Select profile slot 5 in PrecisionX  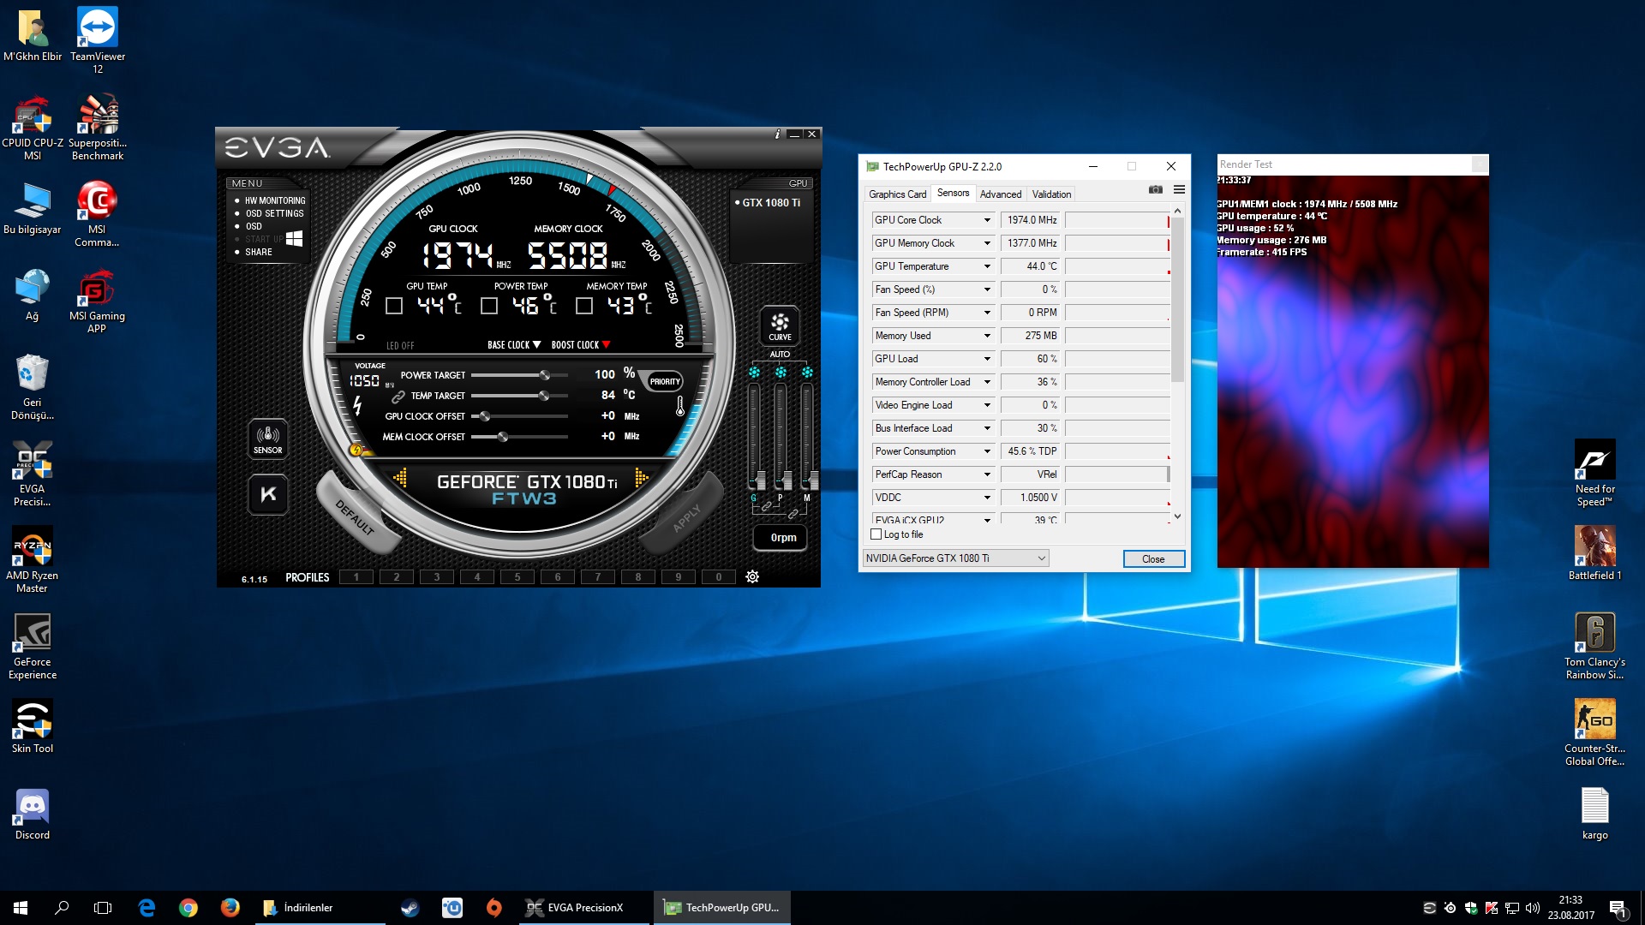point(517,577)
